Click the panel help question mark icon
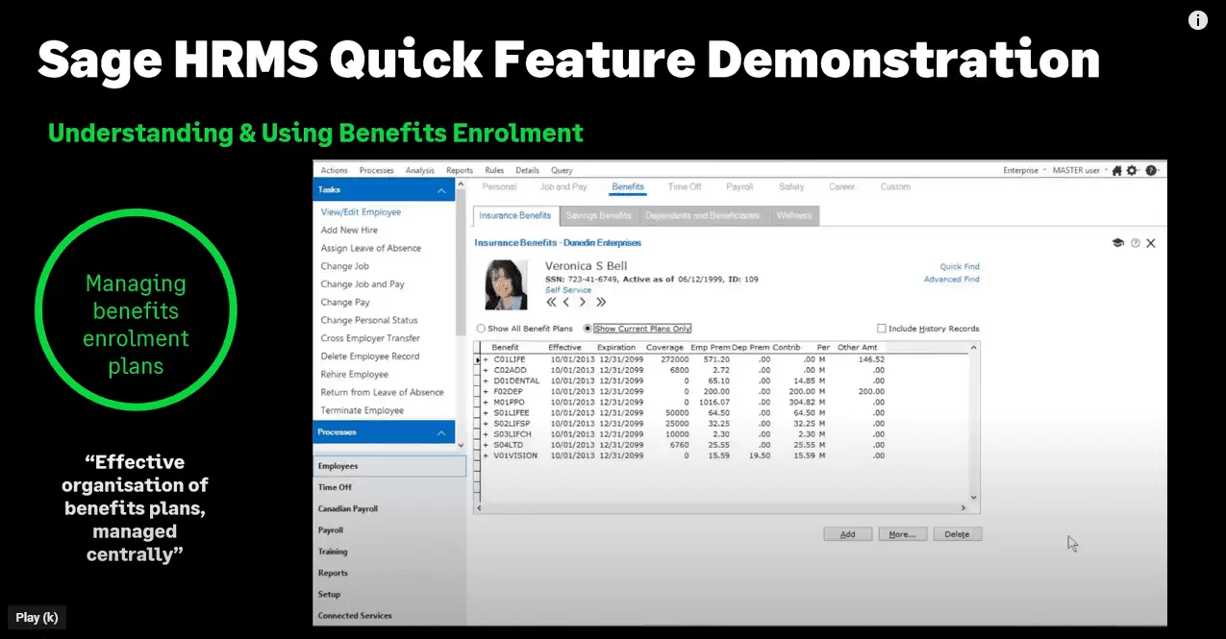Viewport: 1226px width, 639px height. click(x=1135, y=243)
